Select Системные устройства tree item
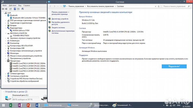 [19, 76]
